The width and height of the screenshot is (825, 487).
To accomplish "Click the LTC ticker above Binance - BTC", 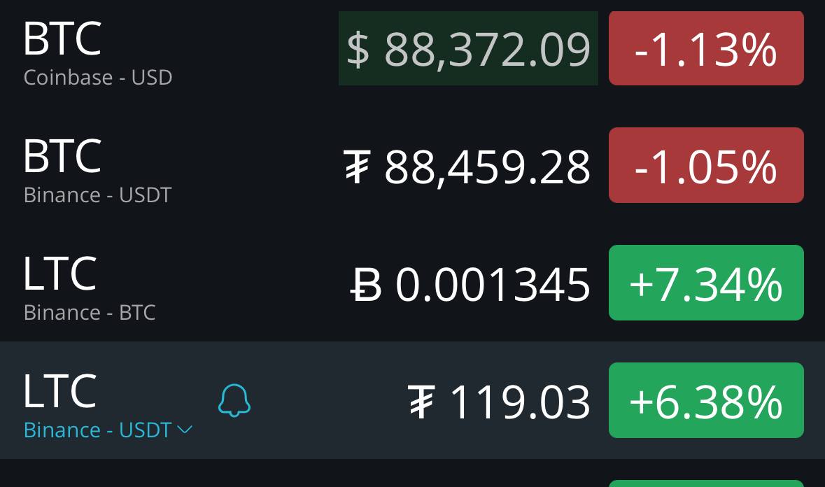I will coord(60,274).
